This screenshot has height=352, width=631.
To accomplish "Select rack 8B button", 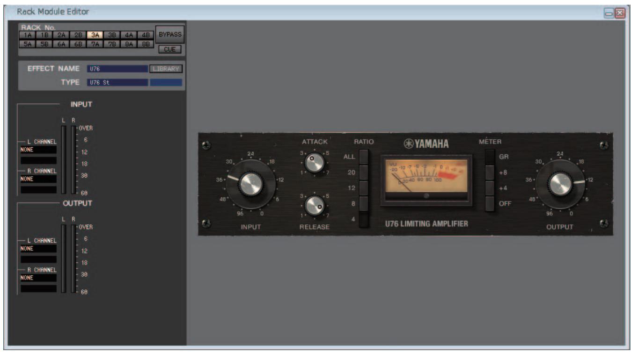I will click(x=146, y=43).
